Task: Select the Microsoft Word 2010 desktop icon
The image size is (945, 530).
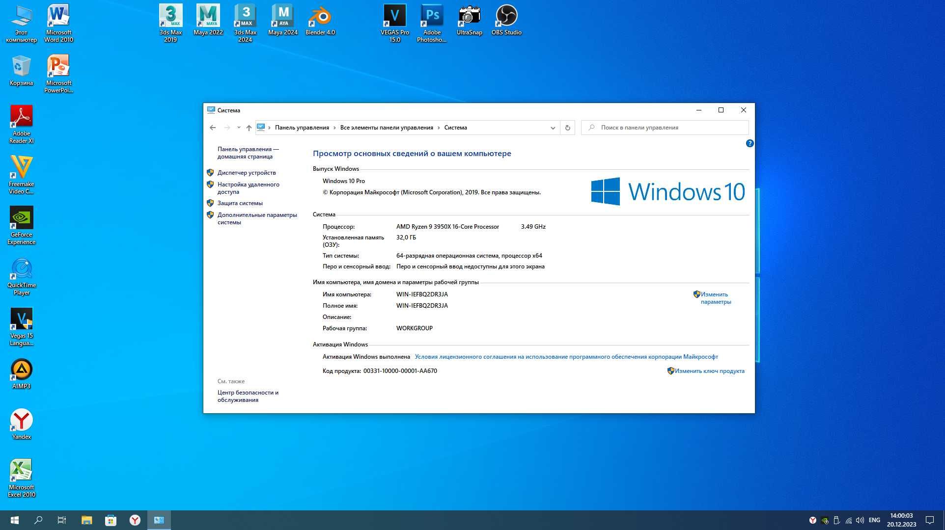Action: pos(58,23)
